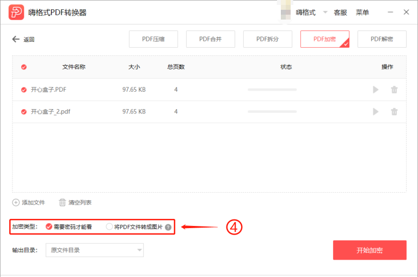Click the 嗨格式PDF转换器 title text
Viewport: 418px width, 277px height.
click(57, 12)
